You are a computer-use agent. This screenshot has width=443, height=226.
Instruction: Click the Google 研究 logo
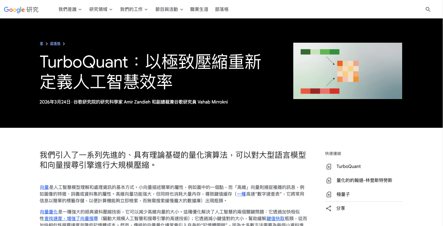point(21,9)
